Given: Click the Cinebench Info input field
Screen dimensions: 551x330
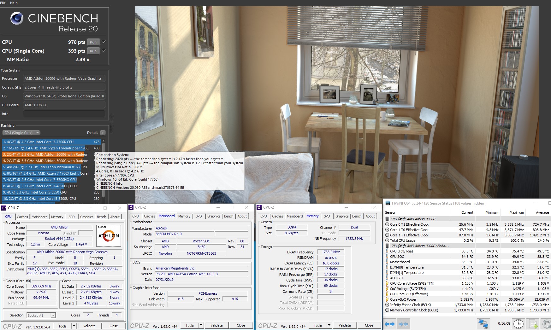Looking at the screenshot, I should point(64,114).
